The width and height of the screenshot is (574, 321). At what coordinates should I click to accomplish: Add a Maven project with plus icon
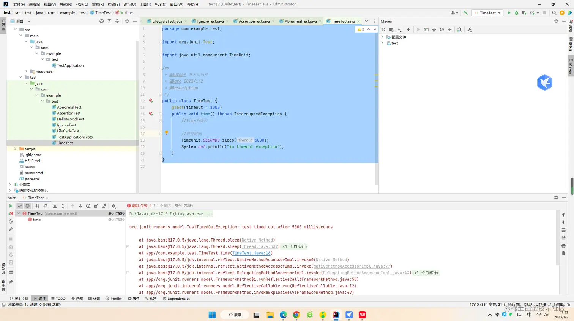tap(408, 30)
